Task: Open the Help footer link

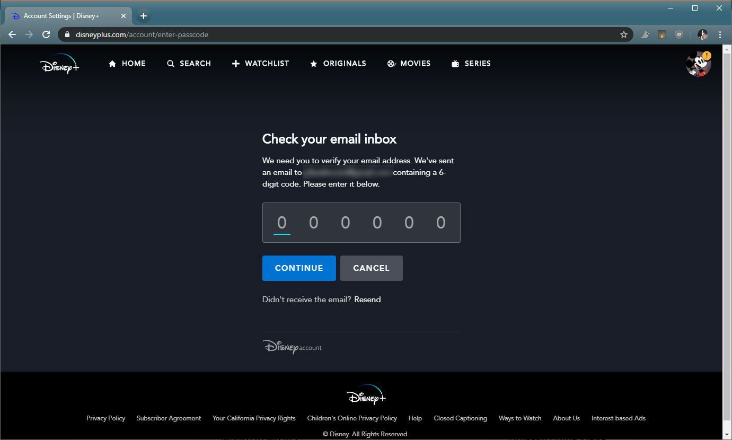Action: 415,418
